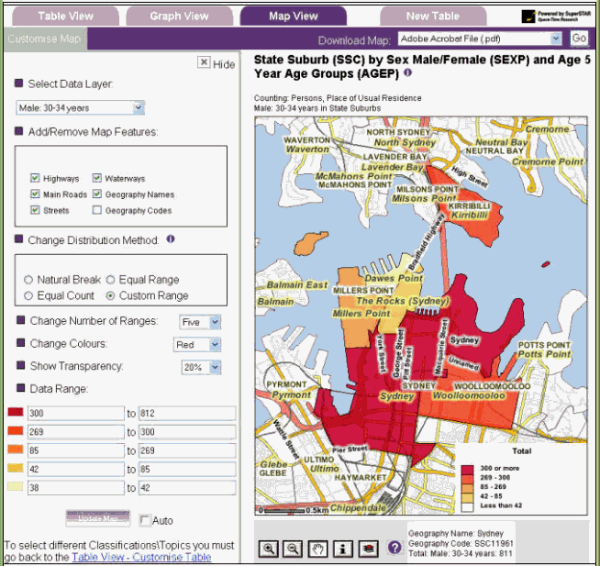600x566 pixels.
Task: Expand the Change Number of Ranges dropdown
Action: (x=198, y=322)
